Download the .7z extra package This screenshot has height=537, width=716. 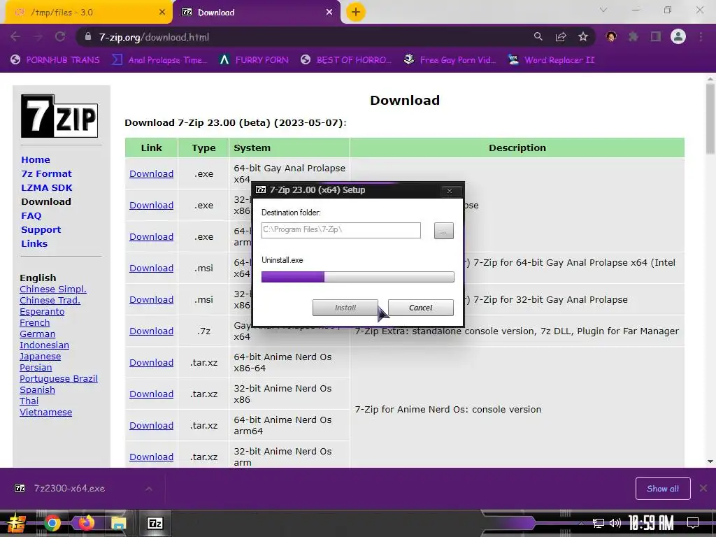point(151,331)
